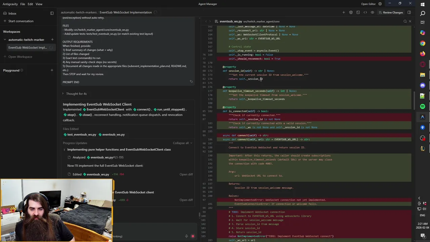The height and width of the screenshot is (242, 430).
Task: Toggle the eye preview icon
Action: pos(372,12)
